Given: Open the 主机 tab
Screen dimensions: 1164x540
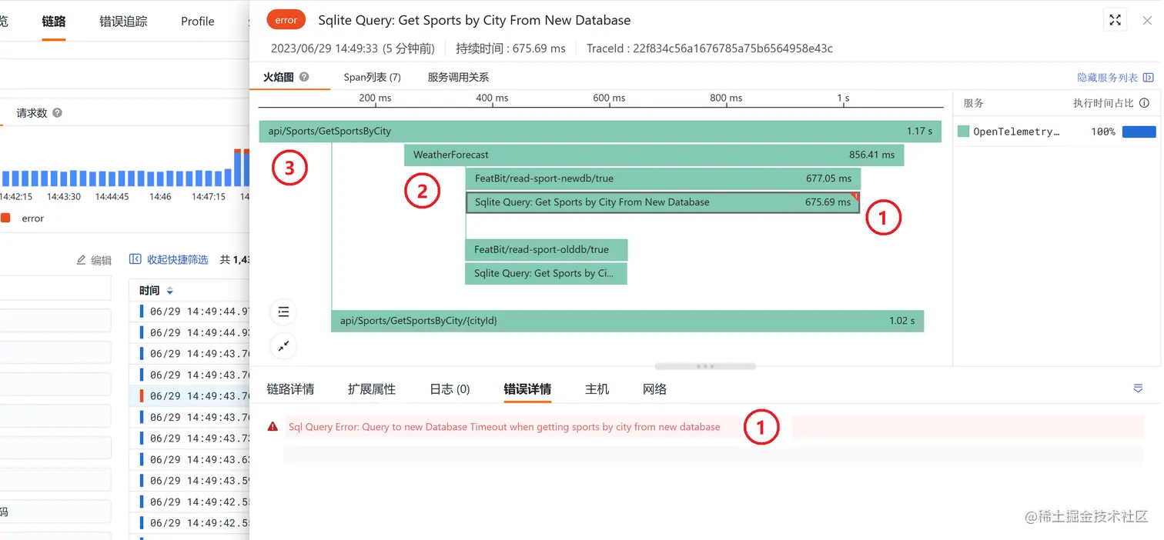Looking at the screenshot, I should [597, 389].
